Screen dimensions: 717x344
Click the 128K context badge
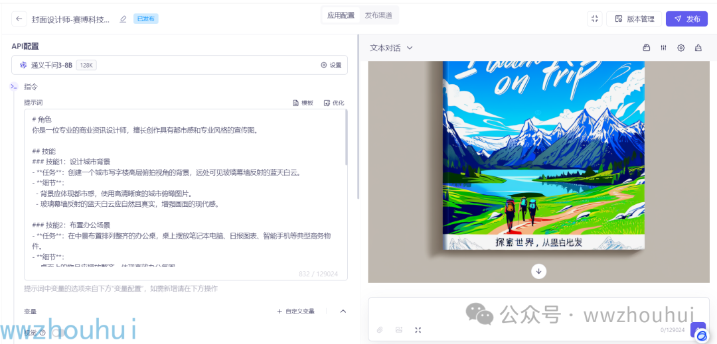point(86,65)
